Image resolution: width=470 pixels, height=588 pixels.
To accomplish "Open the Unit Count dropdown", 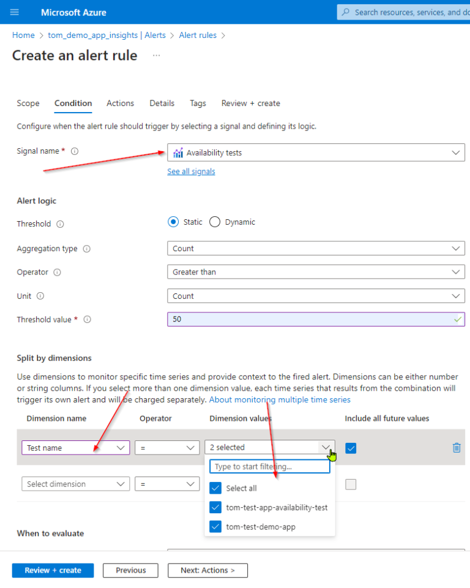I will tap(316, 296).
